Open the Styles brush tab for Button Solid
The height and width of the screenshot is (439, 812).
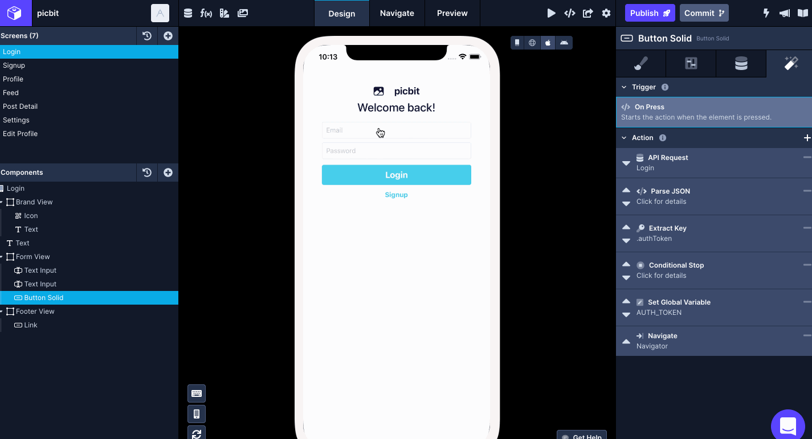coord(640,63)
